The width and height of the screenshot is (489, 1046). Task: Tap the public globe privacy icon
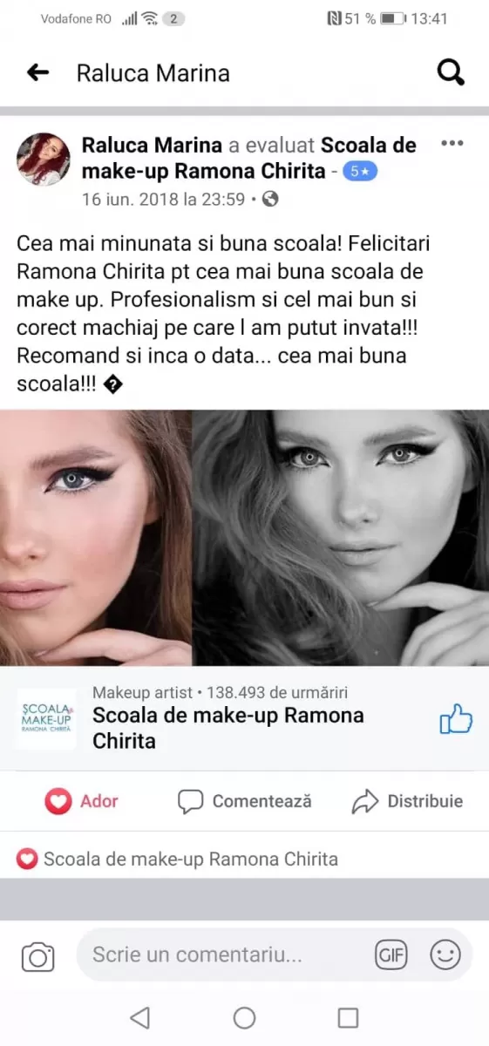pyautogui.click(x=270, y=199)
